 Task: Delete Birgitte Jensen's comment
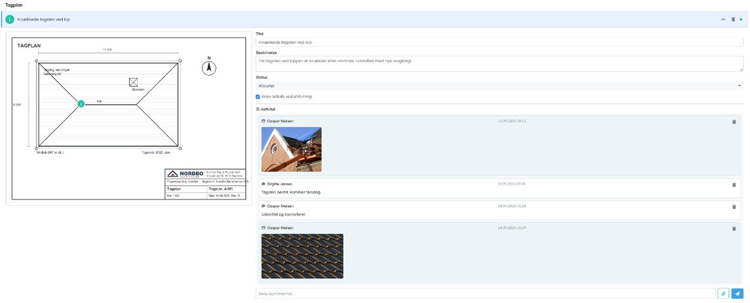click(x=734, y=184)
